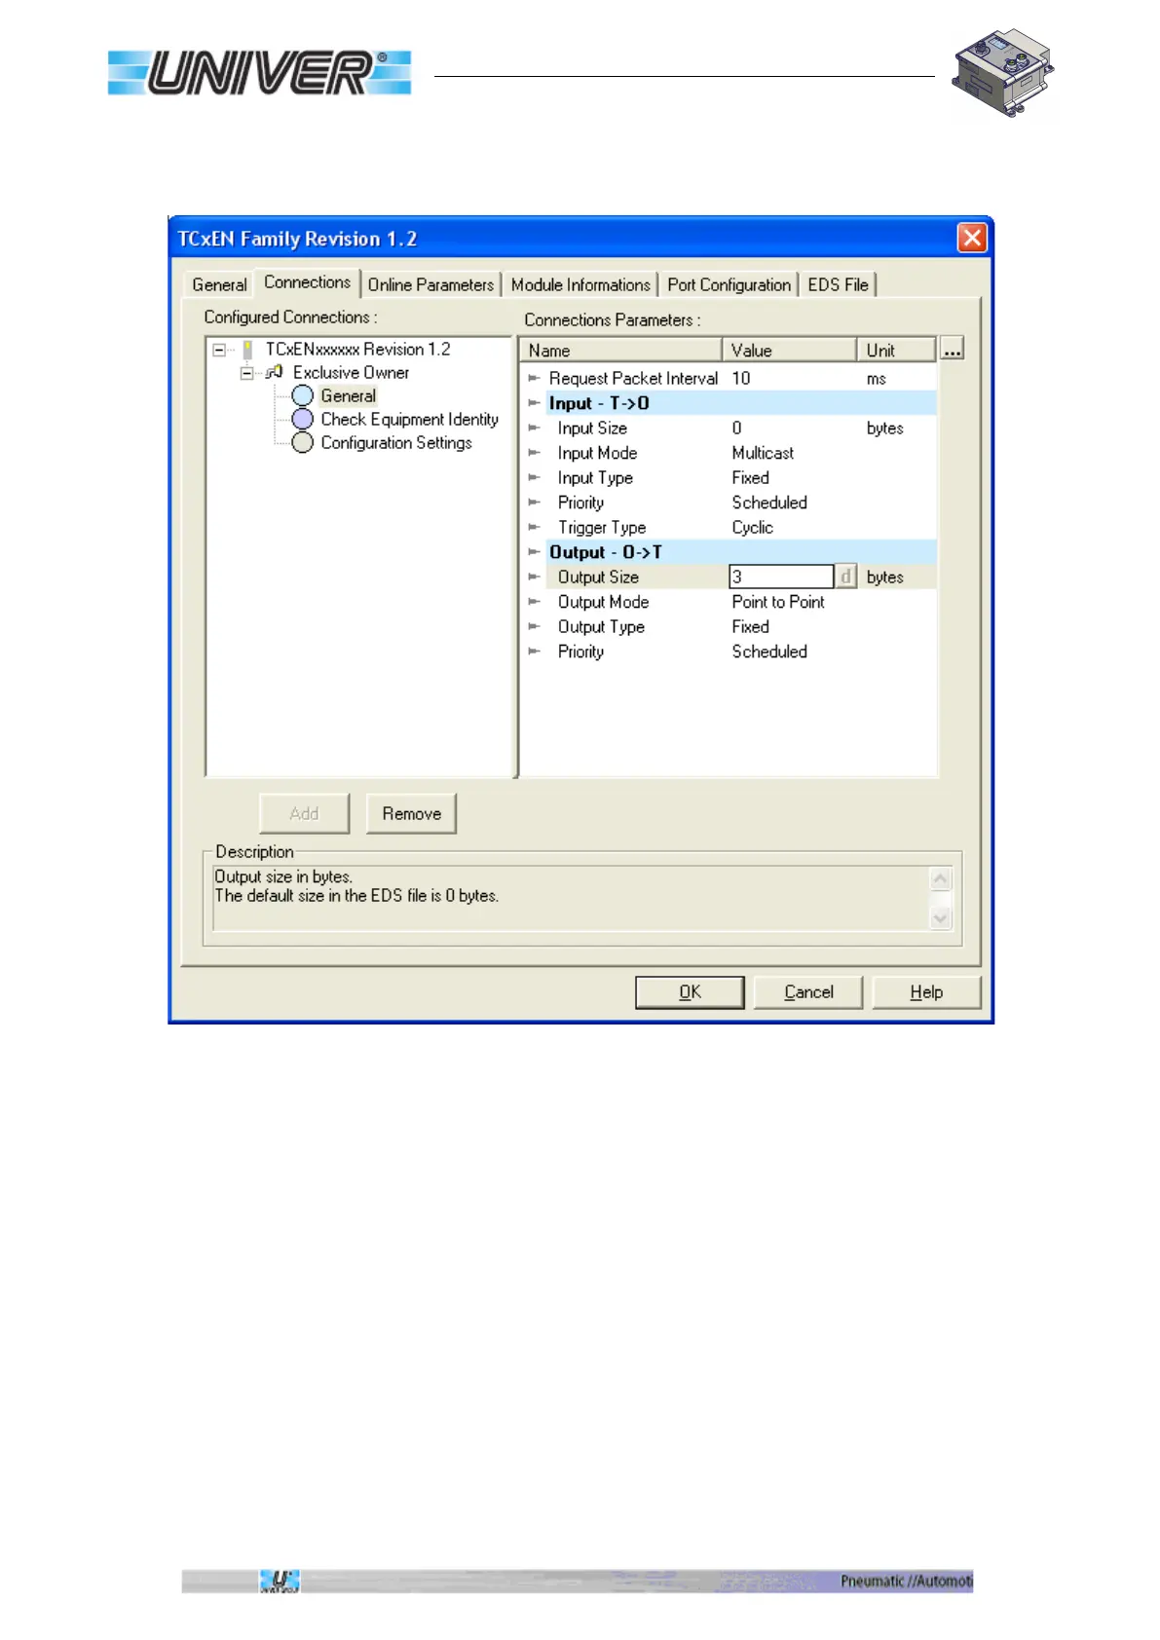Click the Check Equipment Identity circle icon

click(x=303, y=419)
